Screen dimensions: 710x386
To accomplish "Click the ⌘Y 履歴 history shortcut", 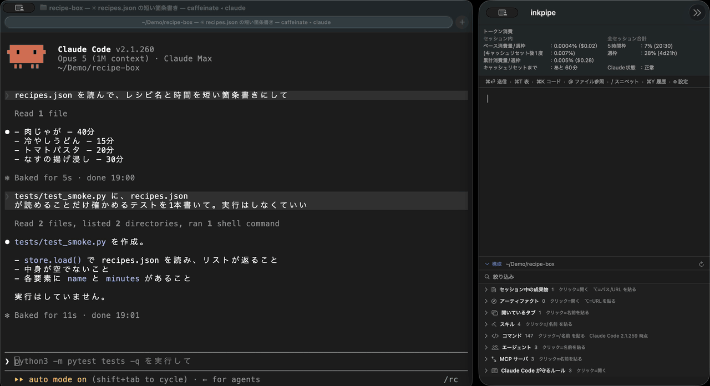I will (656, 82).
